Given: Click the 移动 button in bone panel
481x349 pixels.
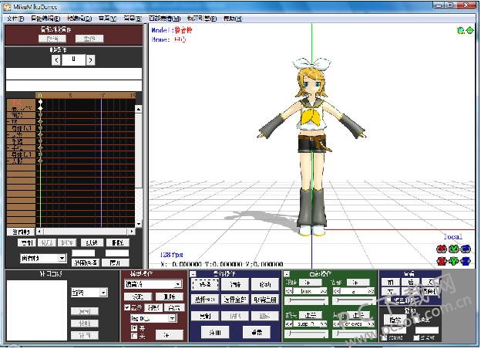Looking at the screenshot, I should [264, 284].
